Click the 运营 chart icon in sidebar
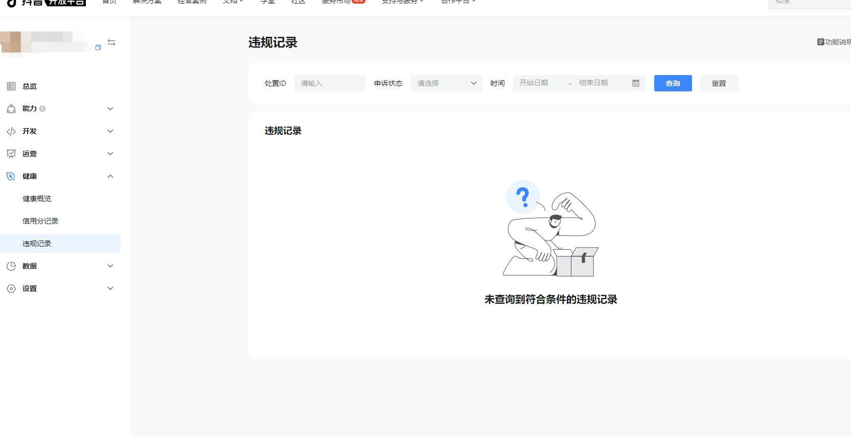 pos(11,154)
